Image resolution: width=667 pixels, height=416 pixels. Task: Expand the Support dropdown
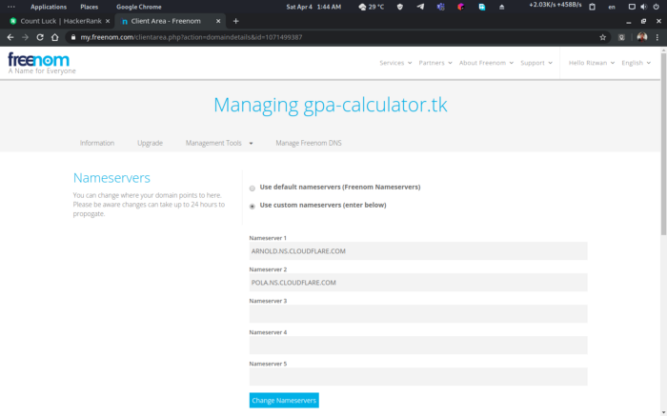[536, 63]
